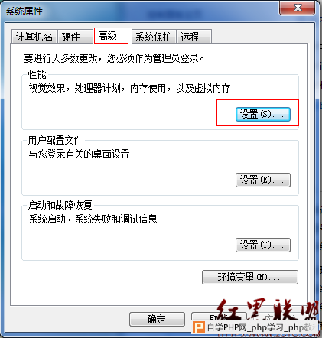Confirm with the 确定 button
Image resolution: width=322 pixels, height=338 pixels.
point(157,319)
